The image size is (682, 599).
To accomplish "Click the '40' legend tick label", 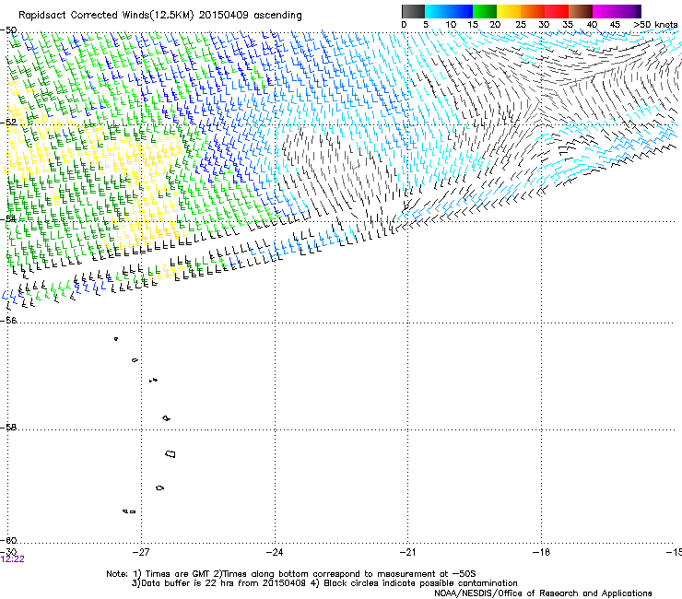I will tap(592, 25).
